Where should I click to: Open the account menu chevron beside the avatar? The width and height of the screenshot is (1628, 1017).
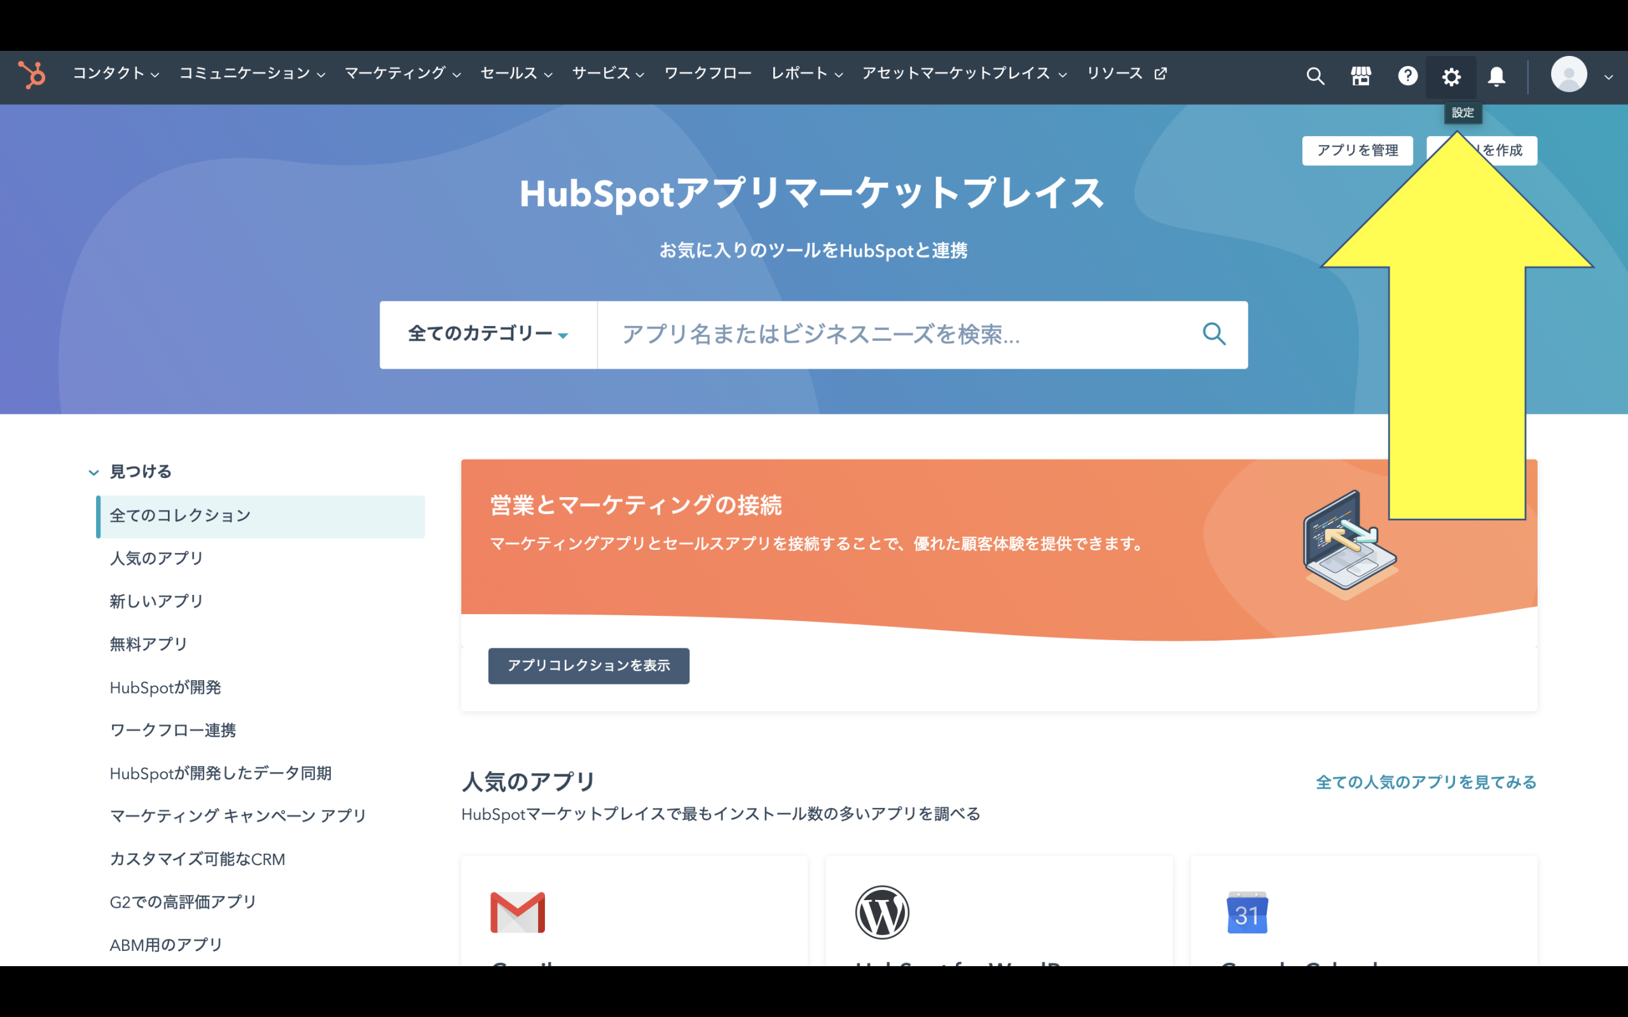(1608, 78)
